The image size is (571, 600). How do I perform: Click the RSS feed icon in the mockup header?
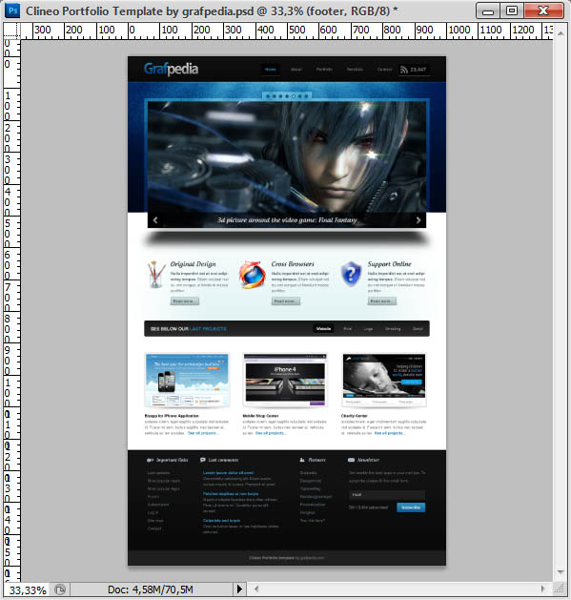pyautogui.click(x=404, y=70)
